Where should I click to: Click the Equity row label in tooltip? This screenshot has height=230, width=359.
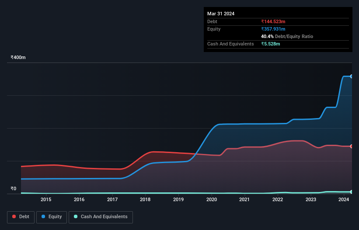click(214, 29)
